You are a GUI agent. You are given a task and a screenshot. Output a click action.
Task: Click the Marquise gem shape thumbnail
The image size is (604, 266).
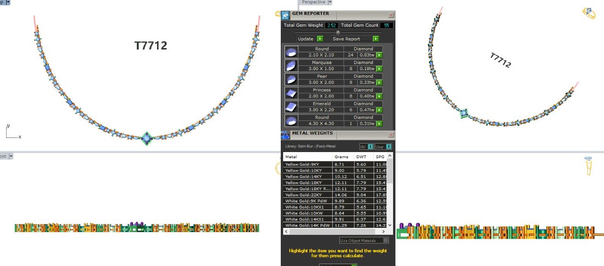(x=291, y=65)
